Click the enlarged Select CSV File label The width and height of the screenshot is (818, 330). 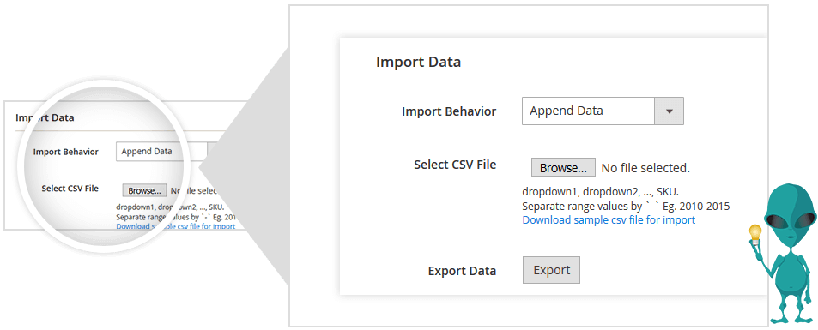pyautogui.click(x=455, y=165)
